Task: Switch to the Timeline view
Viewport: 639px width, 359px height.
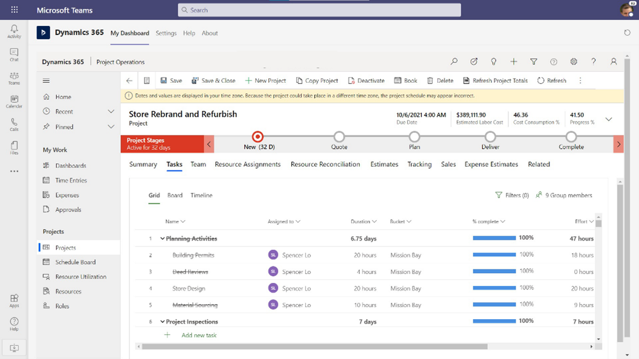Action: 201,195
